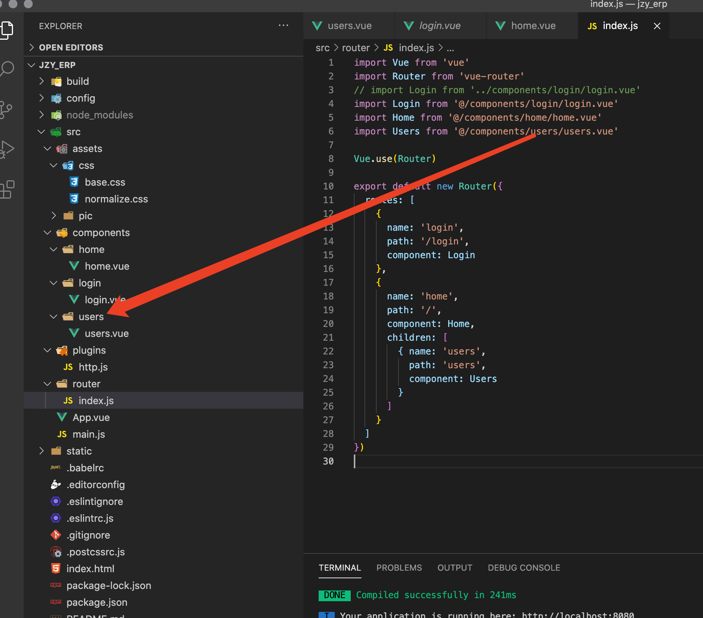Click the Vue icon next to App.vue
Screen dimensions: 703x618
tap(62, 417)
